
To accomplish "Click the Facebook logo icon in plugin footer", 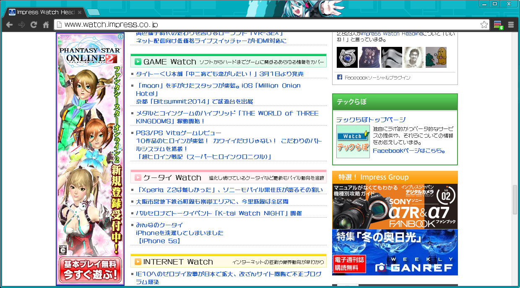I will [x=340, y=77].
